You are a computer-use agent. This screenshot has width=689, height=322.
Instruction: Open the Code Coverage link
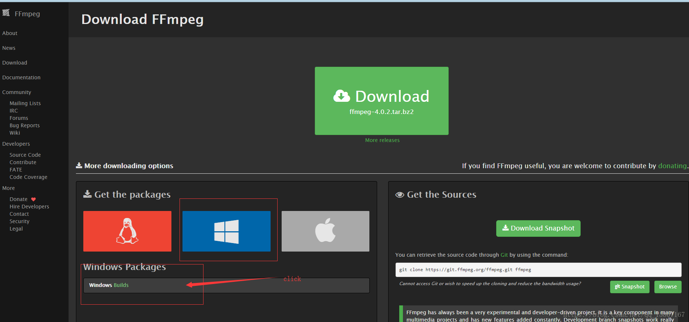click(x=28, y=177)
